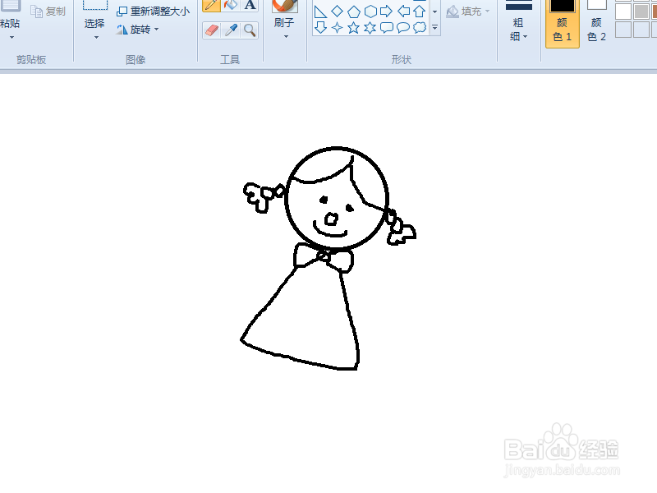Select the Pencil tool
Screen dimensions: 657x493
tap(212, 5)
